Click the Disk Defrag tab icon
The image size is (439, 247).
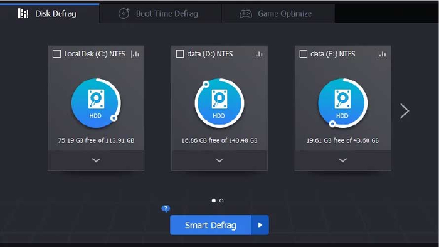click(23, 13)
